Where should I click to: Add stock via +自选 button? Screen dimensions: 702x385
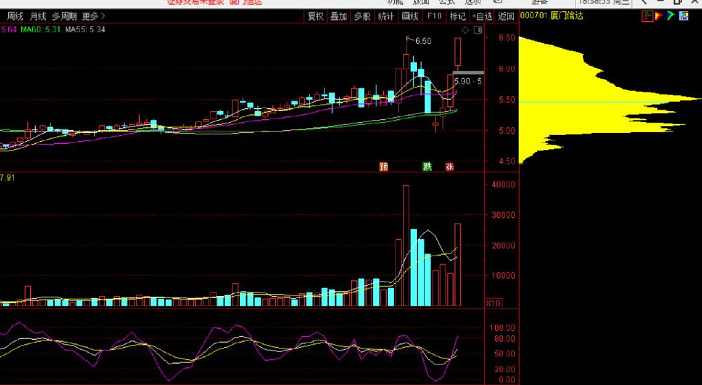coord(482,16)
